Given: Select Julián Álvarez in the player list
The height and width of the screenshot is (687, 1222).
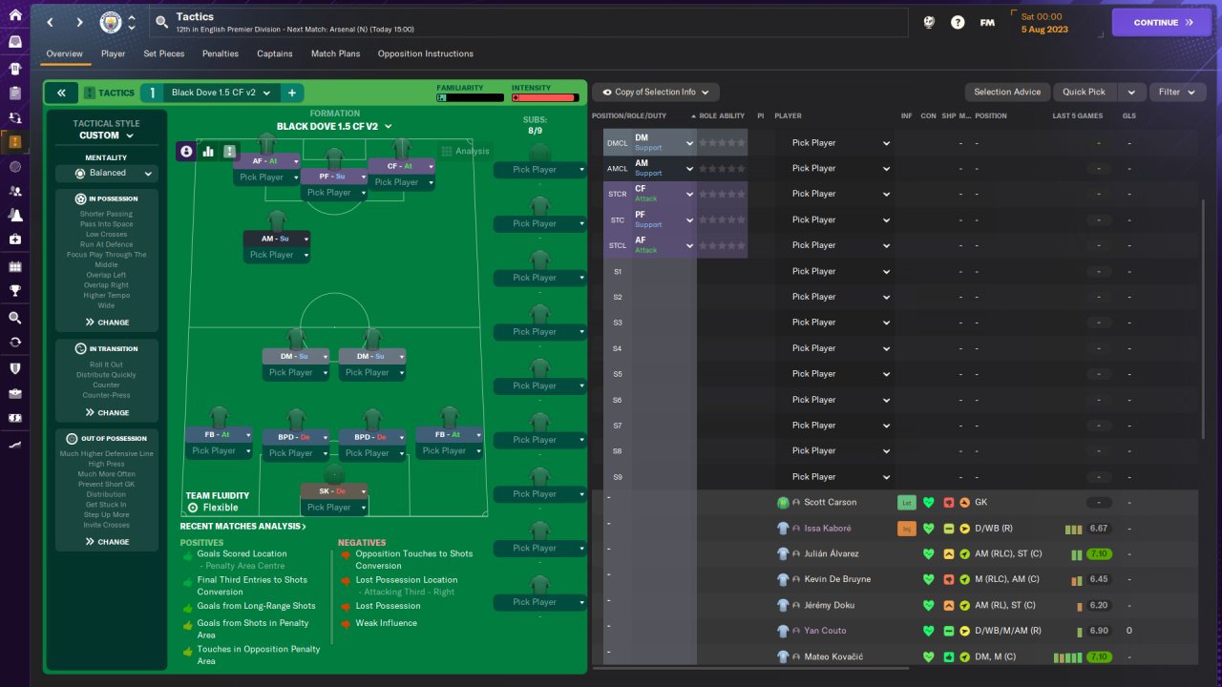Looking at the screenshot, I should [x=832, y=553].
